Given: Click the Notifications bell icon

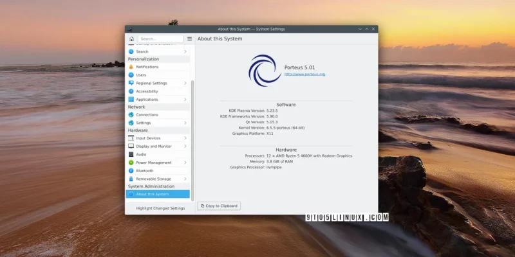Looking at the screenshot, I should click(131, 67).
